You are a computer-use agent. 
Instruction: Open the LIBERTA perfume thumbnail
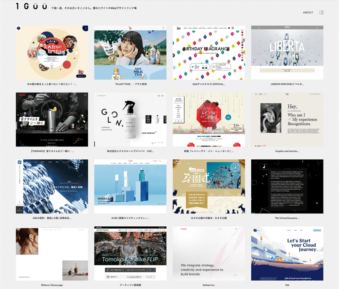[287, 53]
